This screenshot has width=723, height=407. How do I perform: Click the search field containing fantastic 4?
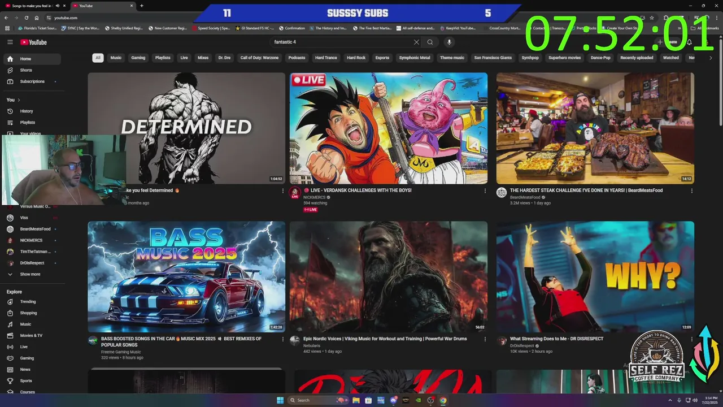342,42
